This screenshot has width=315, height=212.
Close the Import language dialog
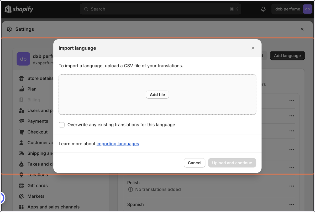click(253, 48)
